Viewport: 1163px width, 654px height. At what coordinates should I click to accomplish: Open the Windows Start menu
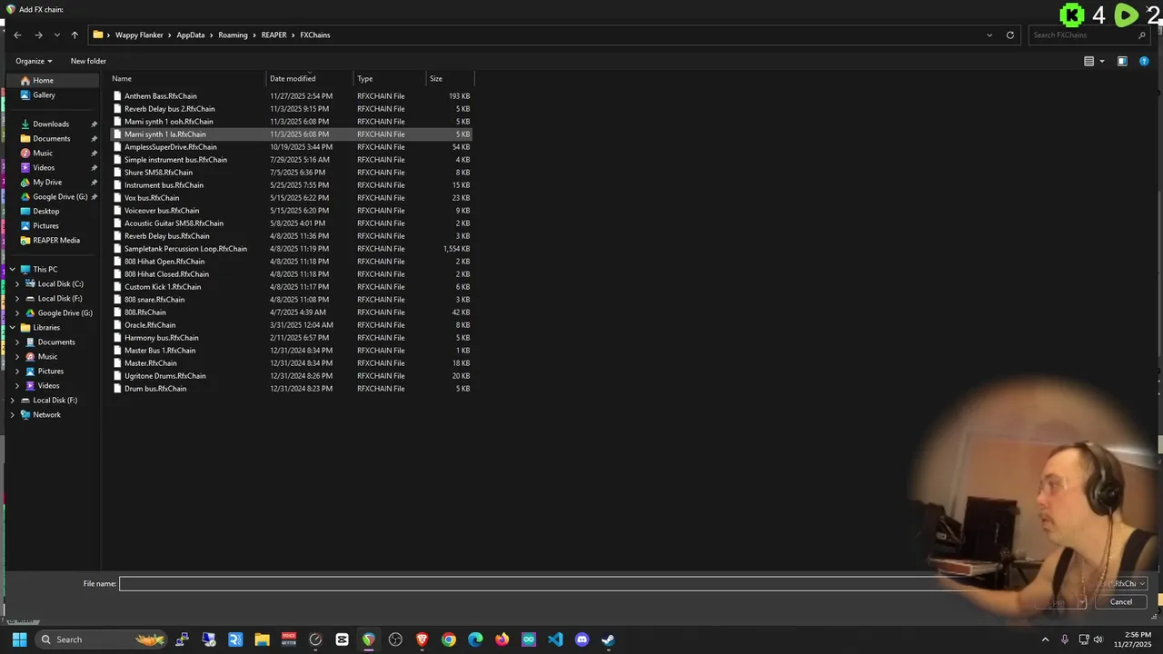pos(19,639)
